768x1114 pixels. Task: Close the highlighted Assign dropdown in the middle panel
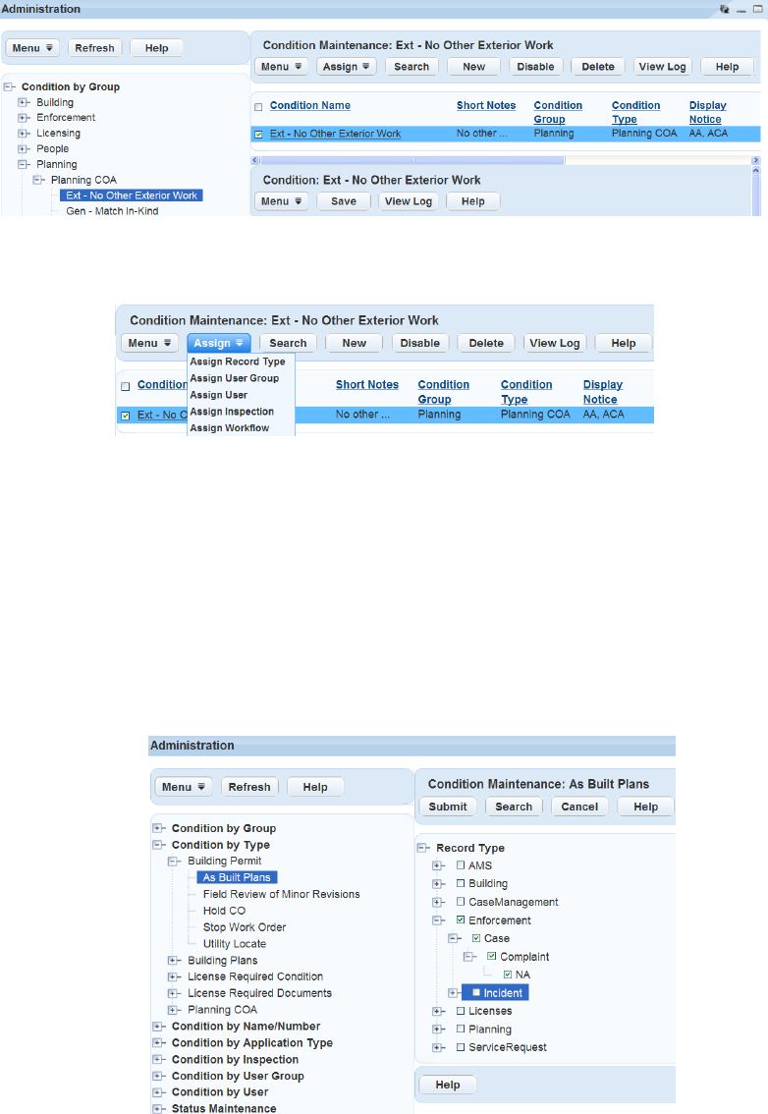219,343
